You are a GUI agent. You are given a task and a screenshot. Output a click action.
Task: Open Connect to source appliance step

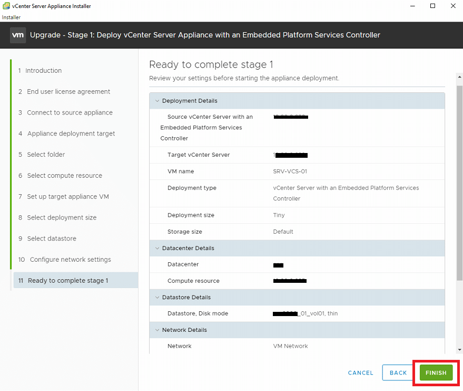click(x=65, y=113)
